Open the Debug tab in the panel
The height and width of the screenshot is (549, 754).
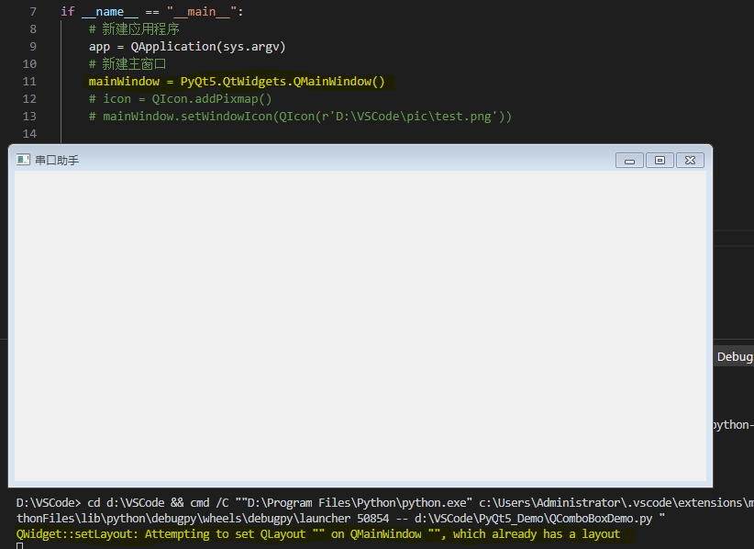735,356
